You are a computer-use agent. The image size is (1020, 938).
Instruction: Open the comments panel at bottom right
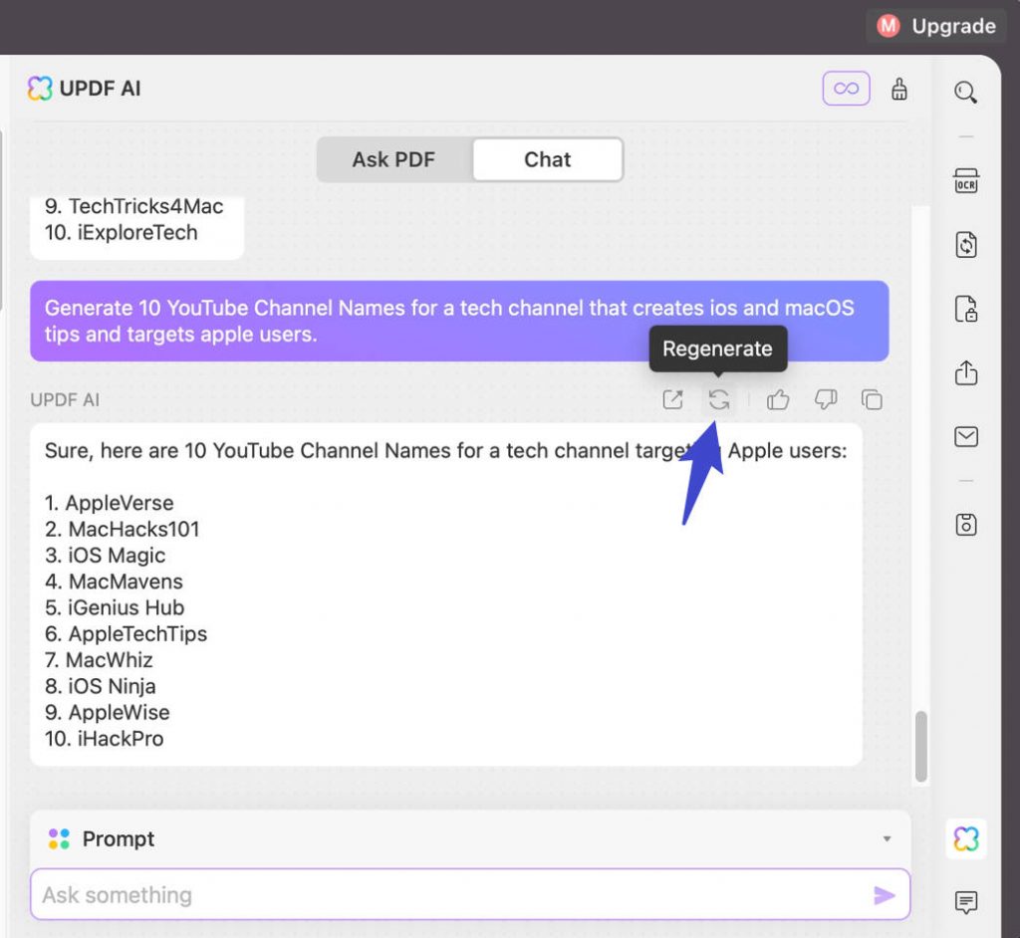(x=965, y=903)
